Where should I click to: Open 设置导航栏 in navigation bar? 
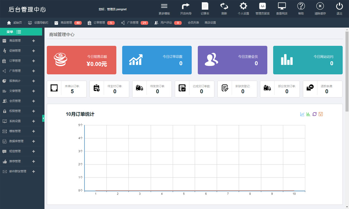[41, 23]
